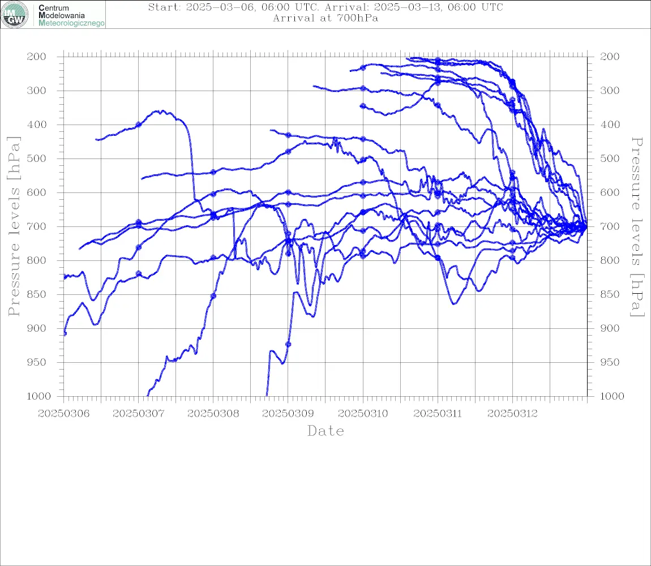Click the left axis 900 label
Image resolution: width=651 pixels, height=566 pixels.
[36, 328]
